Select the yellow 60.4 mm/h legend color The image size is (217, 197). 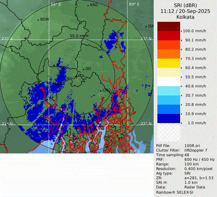click(x=169, y=63)
